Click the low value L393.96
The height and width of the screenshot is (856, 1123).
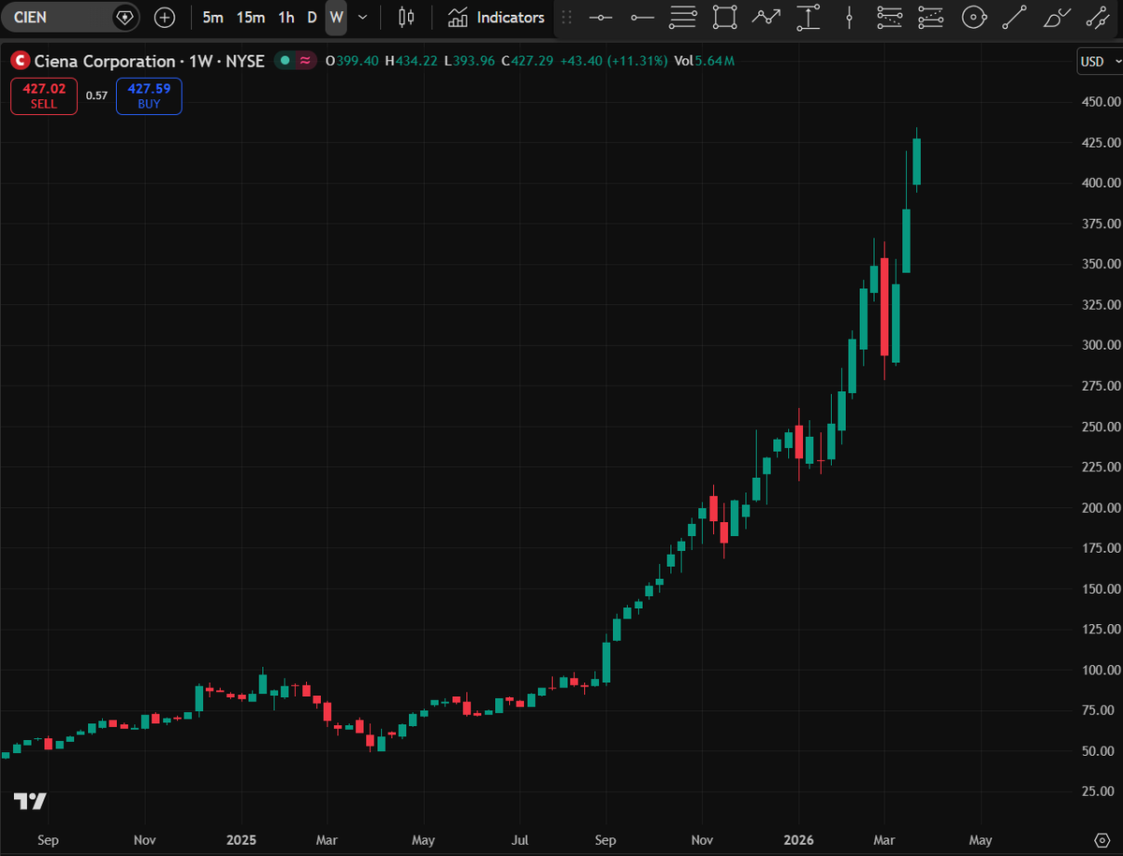pyautogui.click(x=470, y=61)
